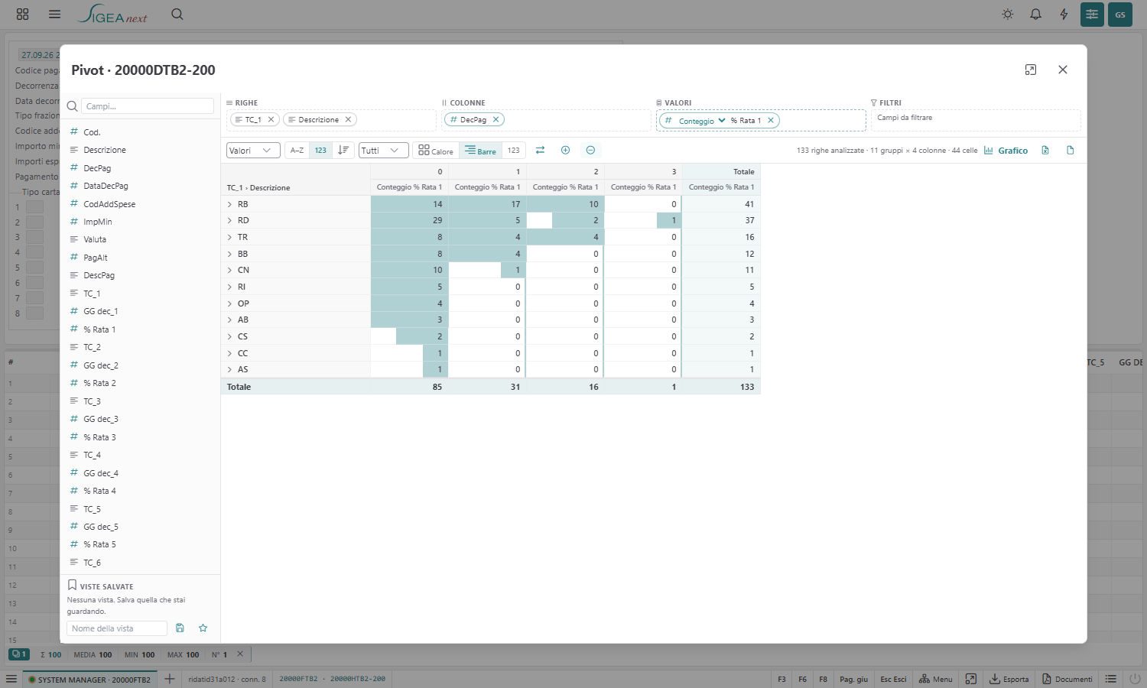Switch cell display to Calore heatmap mode

pyautogui.click(x=436, y=151)
